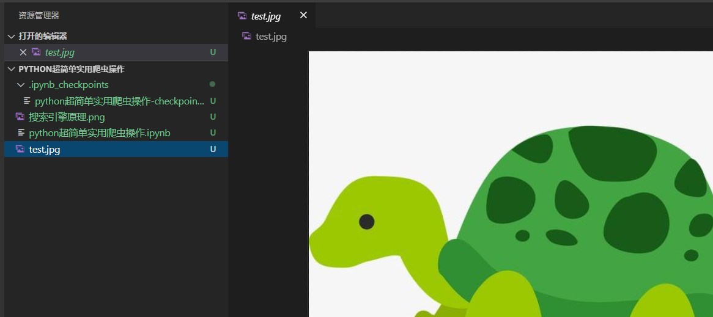Screen dimensions: 713x317
Task: Collapse the PYTHON超简单实用爬虫操作 folder section
Action: point(12,70)
